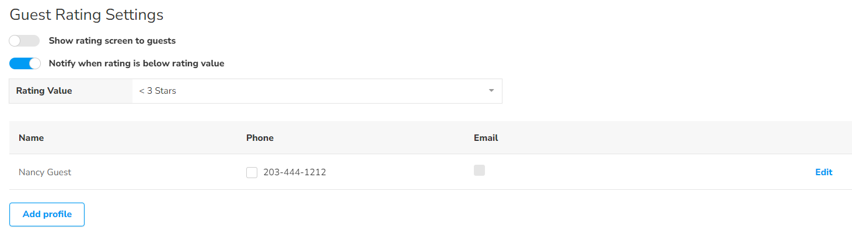Image resolution: width=852 pixels, height=234 pixels.
Task: Select the Nancy Guest name cell
Action: click(x=45, y=172)
